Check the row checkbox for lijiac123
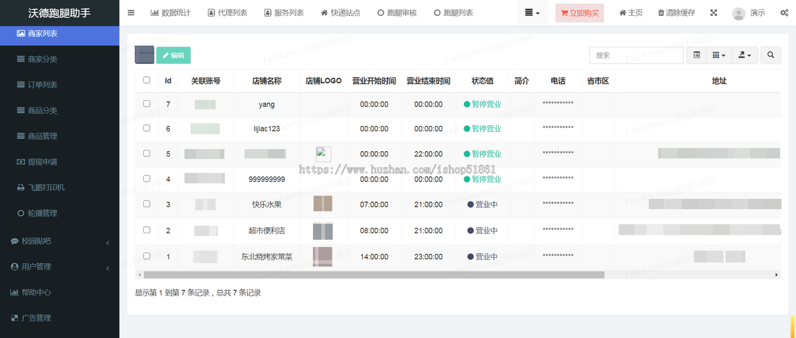The width and height of the screenshot is (796, 338). click(x=147, y=128)
